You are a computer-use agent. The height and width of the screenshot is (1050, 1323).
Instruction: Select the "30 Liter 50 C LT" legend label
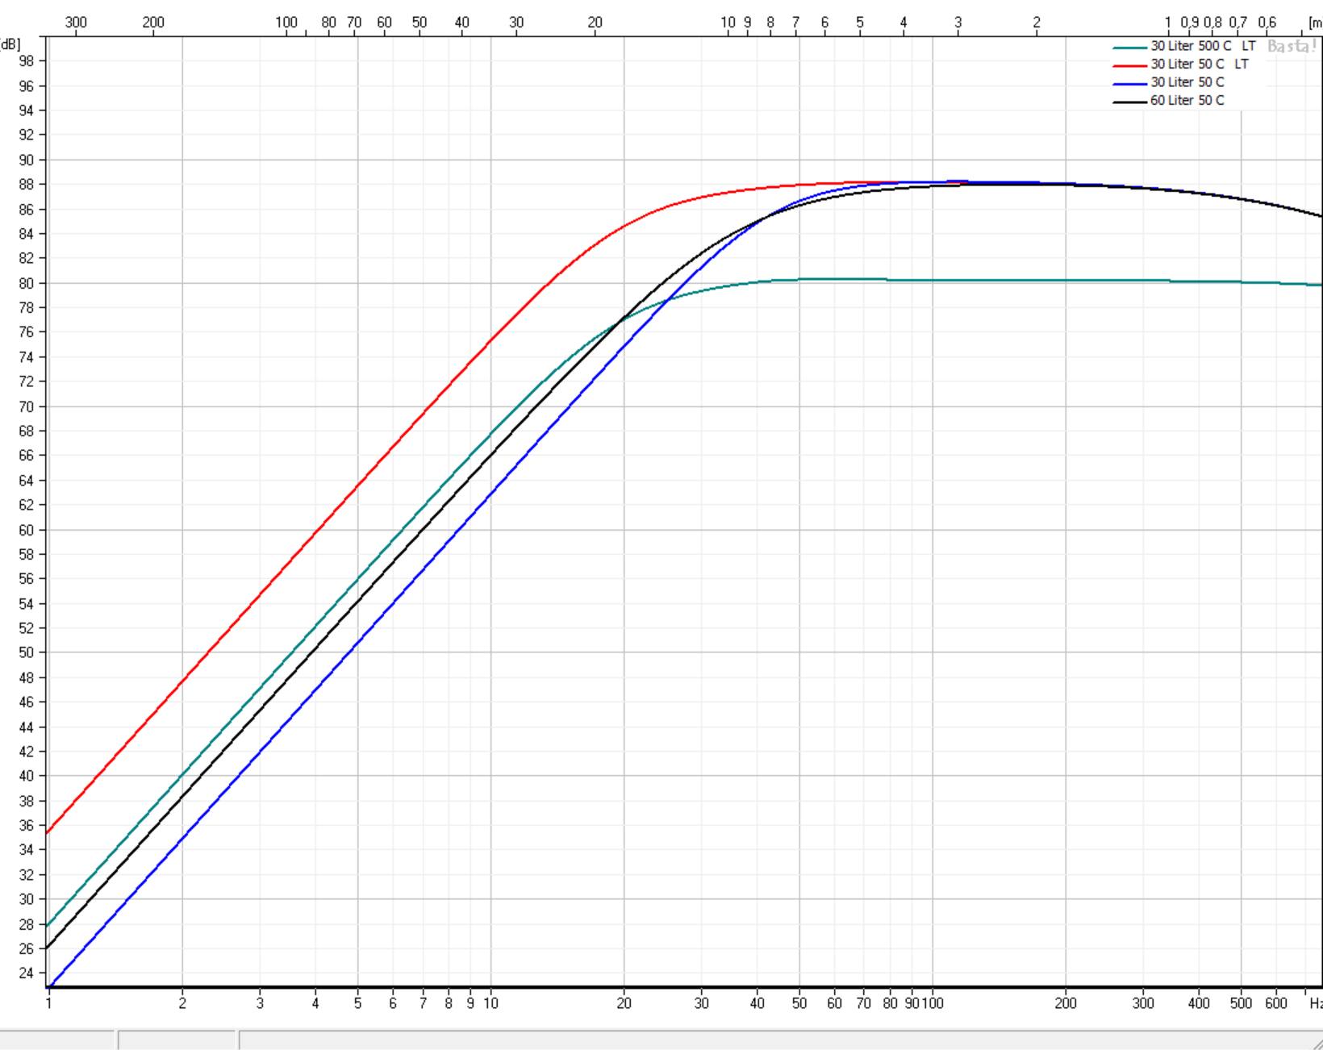(1199, 64)
